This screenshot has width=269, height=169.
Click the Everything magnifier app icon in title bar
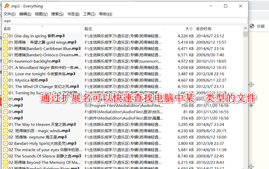tap(6, 6)
